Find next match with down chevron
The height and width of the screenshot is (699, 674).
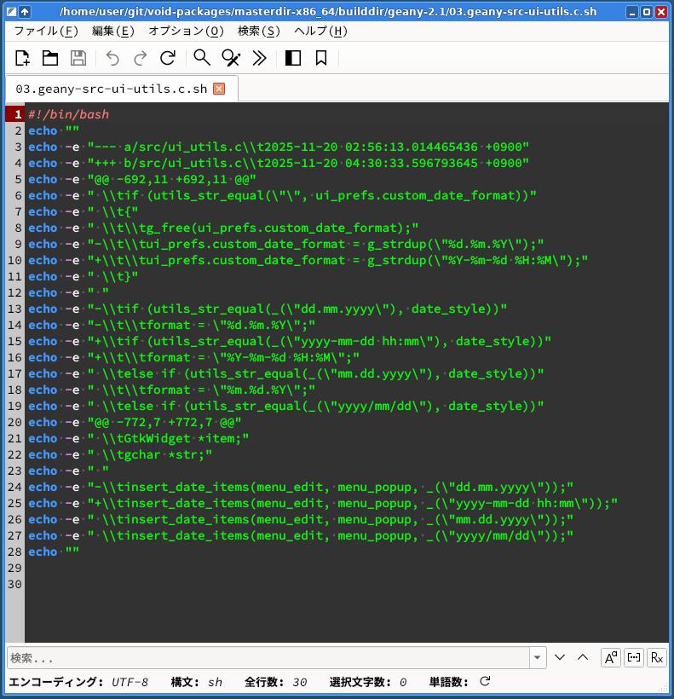tap(560, 657)
